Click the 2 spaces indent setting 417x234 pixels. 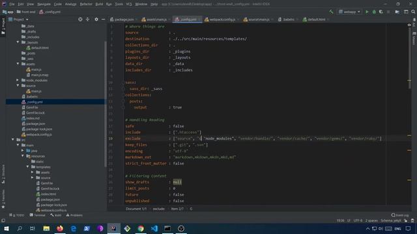(x=371, y=220)
